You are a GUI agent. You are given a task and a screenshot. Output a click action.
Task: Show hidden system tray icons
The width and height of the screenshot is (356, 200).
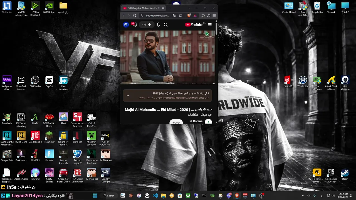[x=303, y=196]
